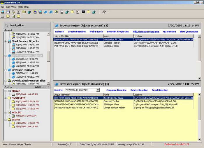Click the baseline list scrollbar up arrow
This screenshot has width=204, height=148.
click(199, 94)
